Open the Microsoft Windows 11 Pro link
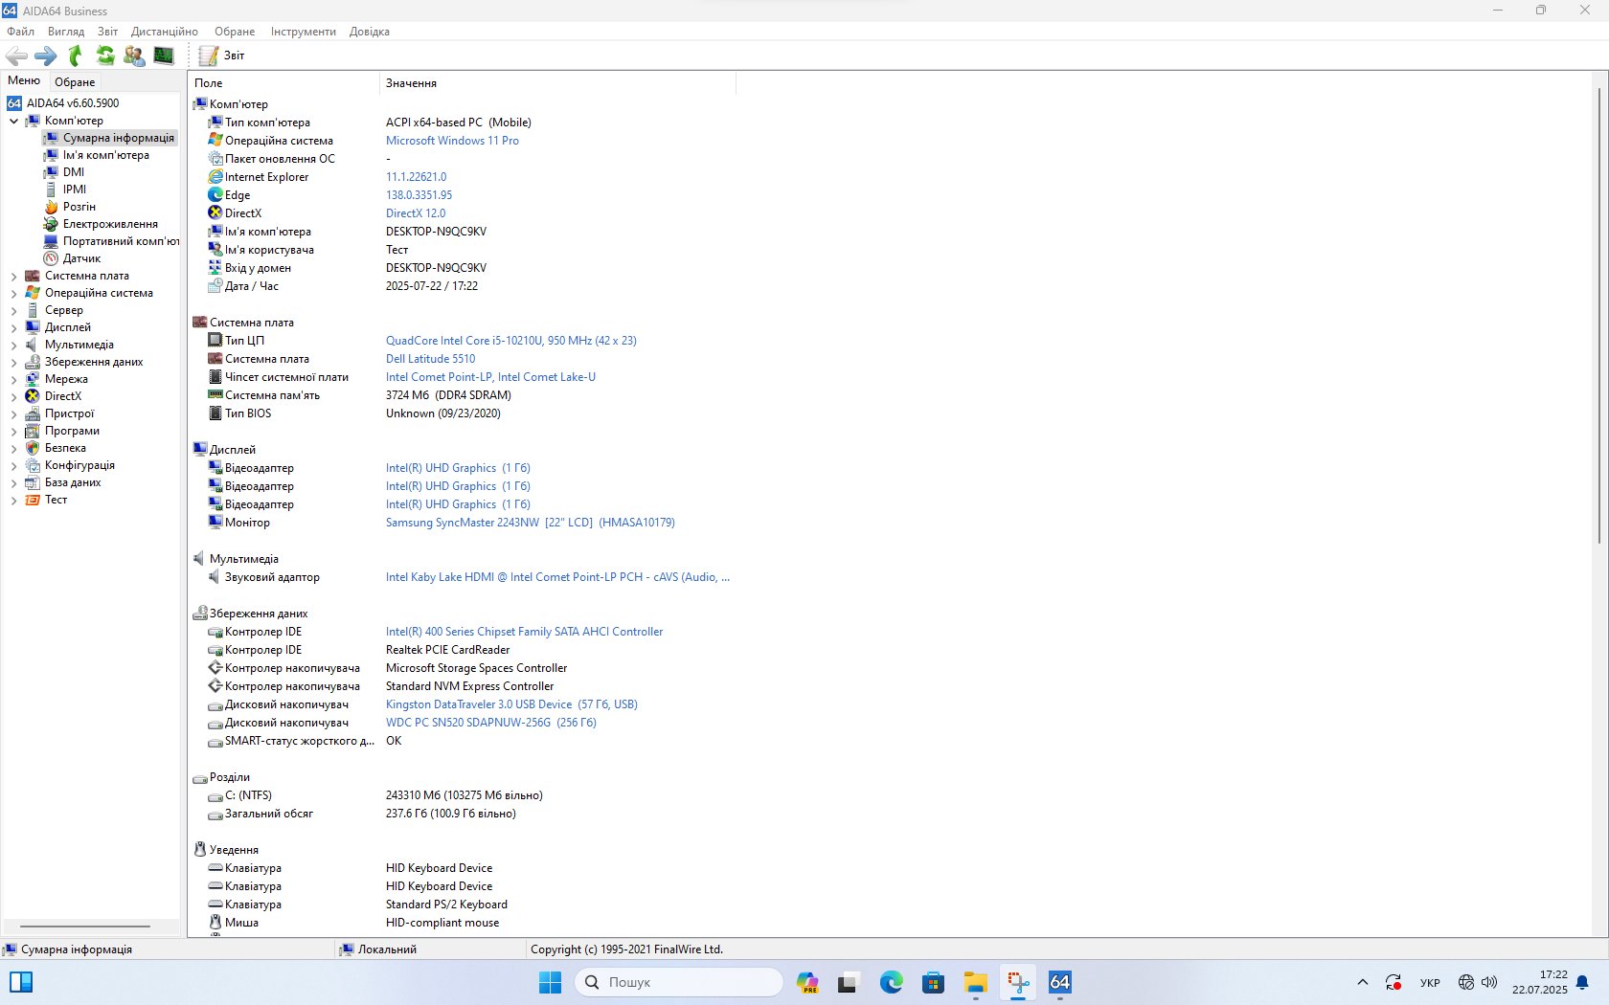 pyautogui.click(x=452, y=141)
